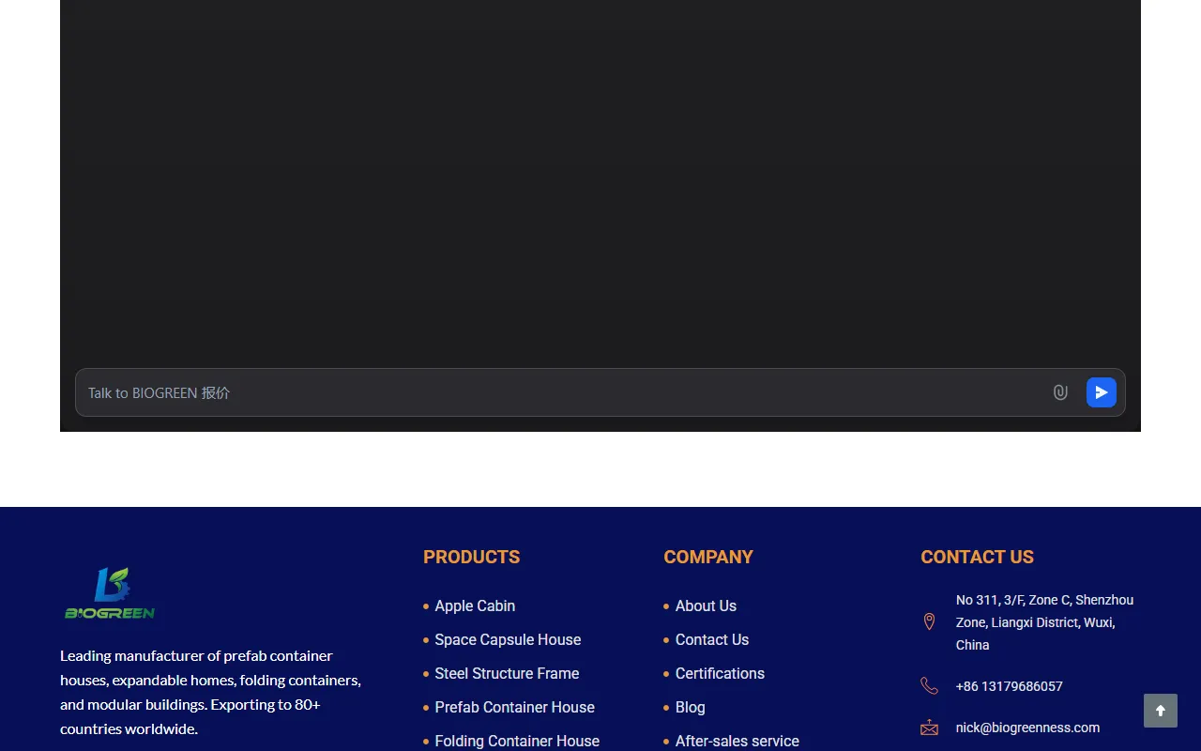Image resolution: width=1201 pixels, height=751 pixels.
Task: Click the location pin icon
Action: (x=929, y=621)
